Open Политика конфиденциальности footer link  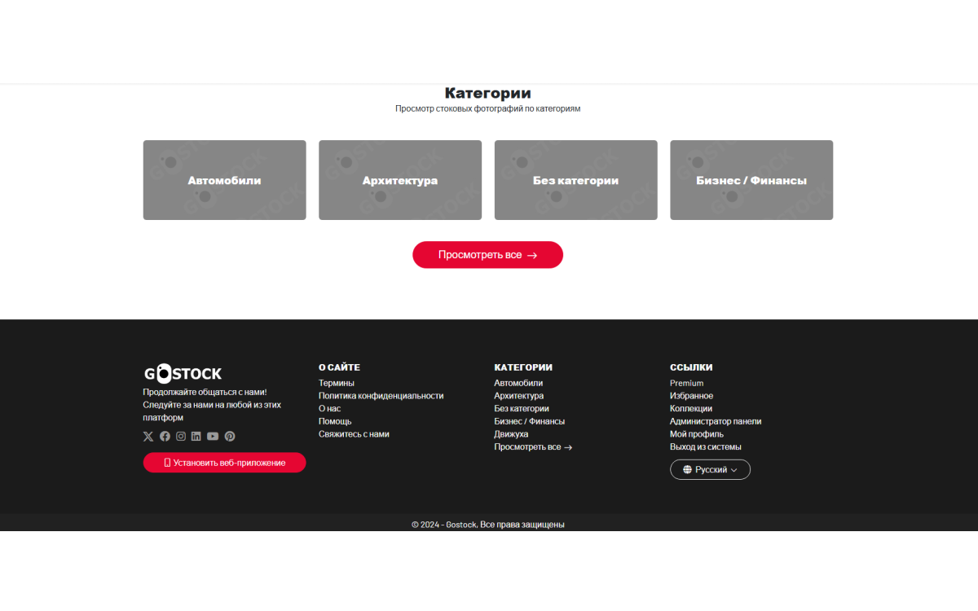[x=381, y=396]
